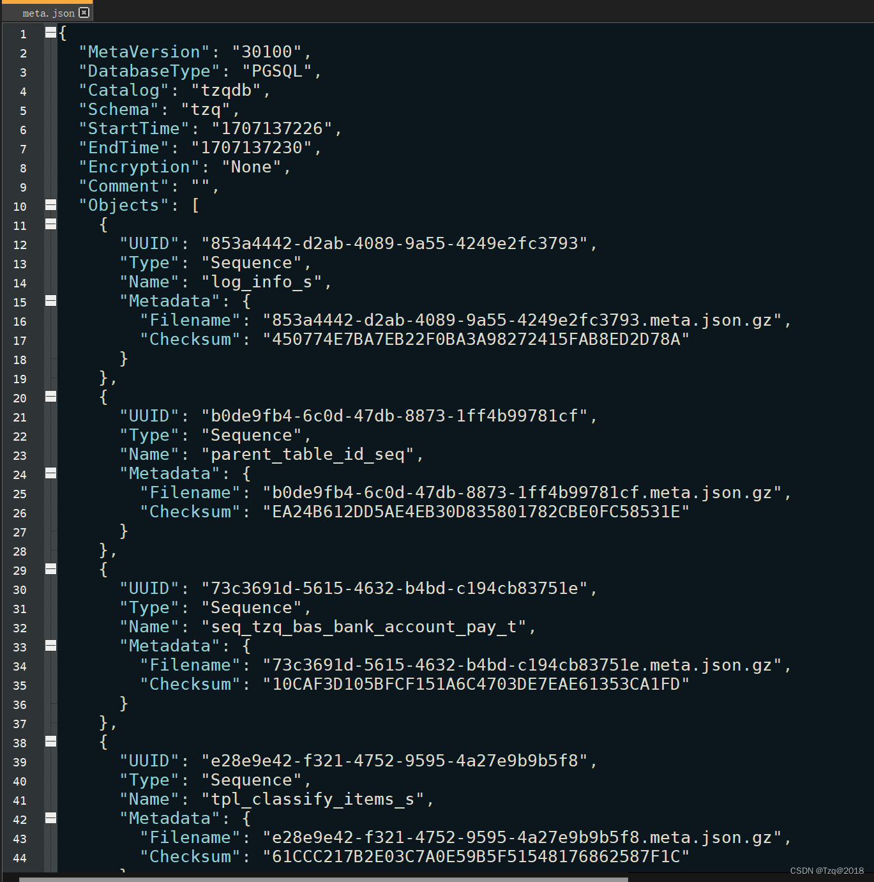Click filename "73c3691d-...meta.json.gz" on line 34
This screenshot has width=874, height=882.
[522, 665]
